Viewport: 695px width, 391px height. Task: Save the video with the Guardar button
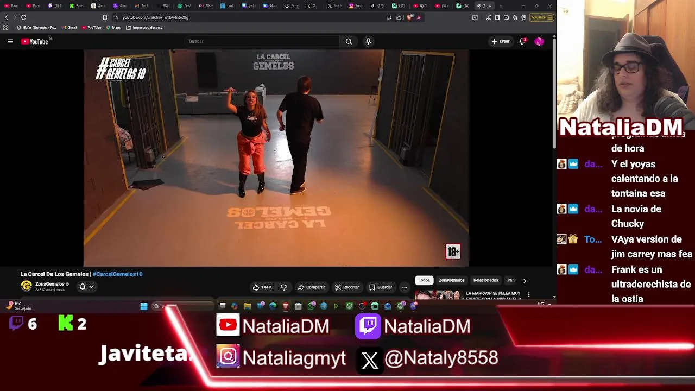pos(381,287)
